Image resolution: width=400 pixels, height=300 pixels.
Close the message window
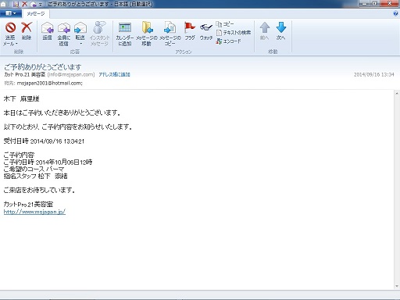point(390,3)
